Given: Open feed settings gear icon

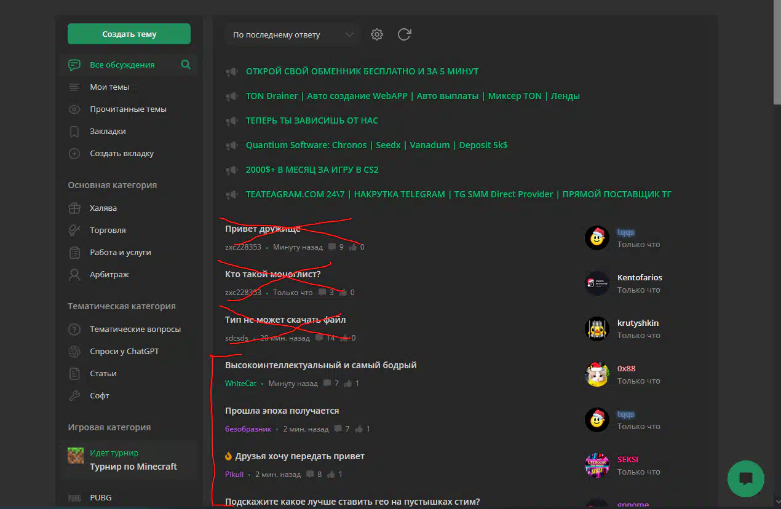Looking at the screenshot, I should [377, 34].
